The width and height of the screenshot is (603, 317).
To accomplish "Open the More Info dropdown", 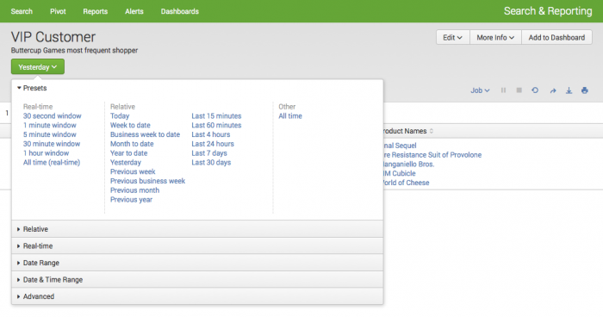I will click(495, 37).
